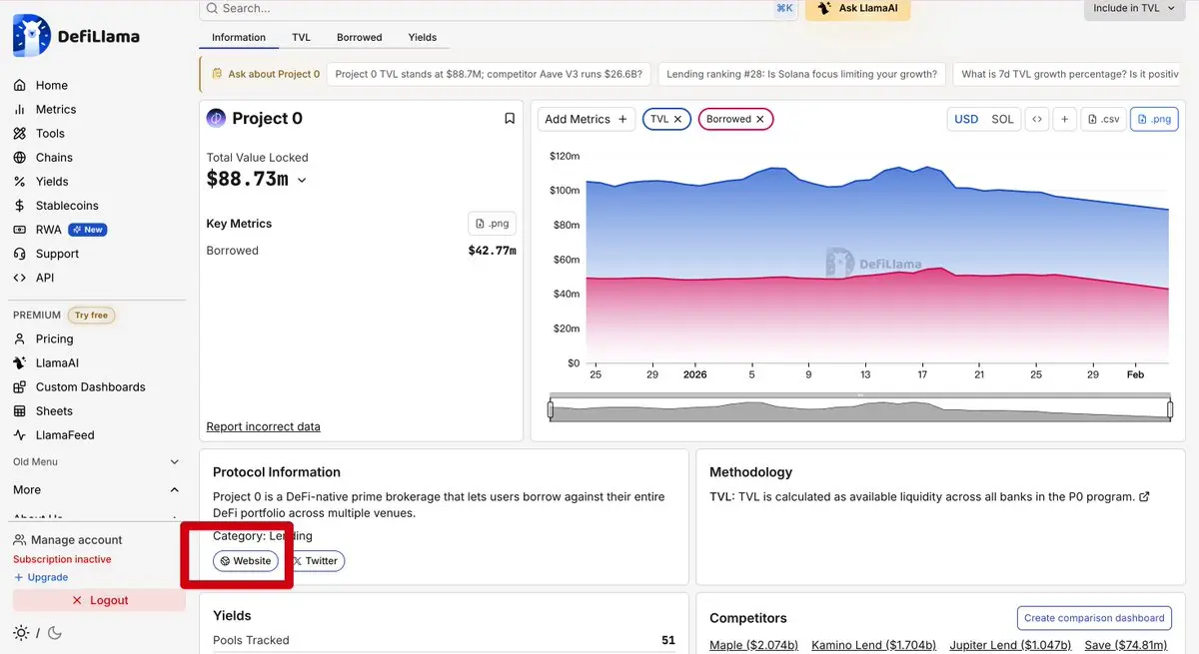Download the chart data as .csv
Image resolution: width=1199 pixels, height=654 pixels.
click(1103, 119)
